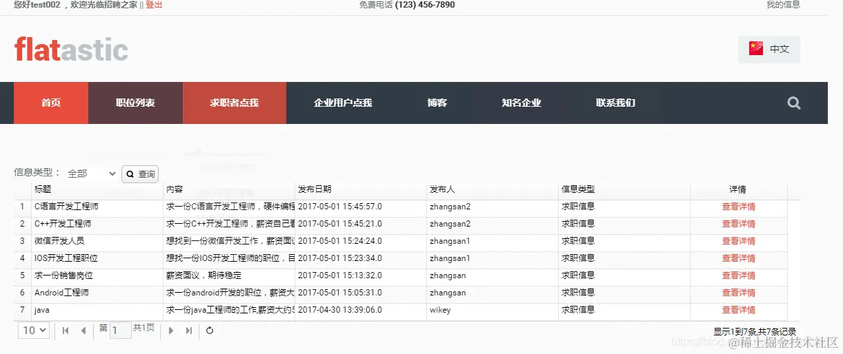Click the 登出 logout link

click(154, 5)
